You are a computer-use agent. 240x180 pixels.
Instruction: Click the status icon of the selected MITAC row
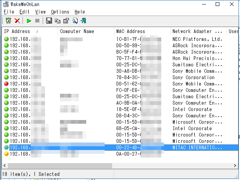click(6, 147)
